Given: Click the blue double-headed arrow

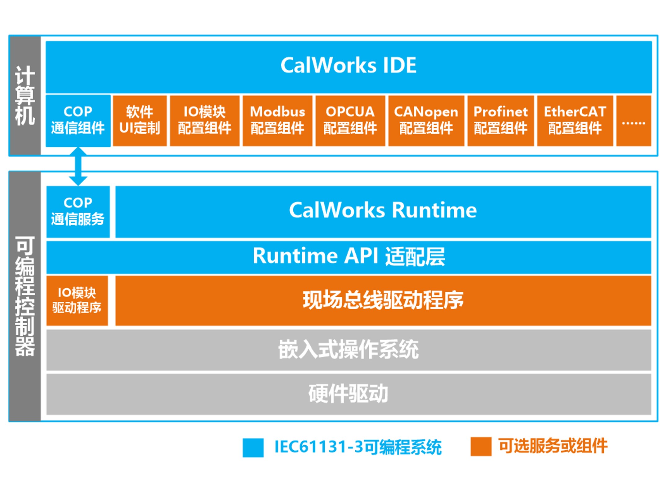Looking at the screenshot, I should point(78,166).
